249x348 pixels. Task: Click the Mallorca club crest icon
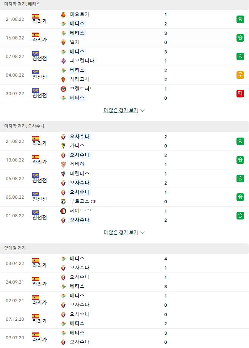point(63,15)
